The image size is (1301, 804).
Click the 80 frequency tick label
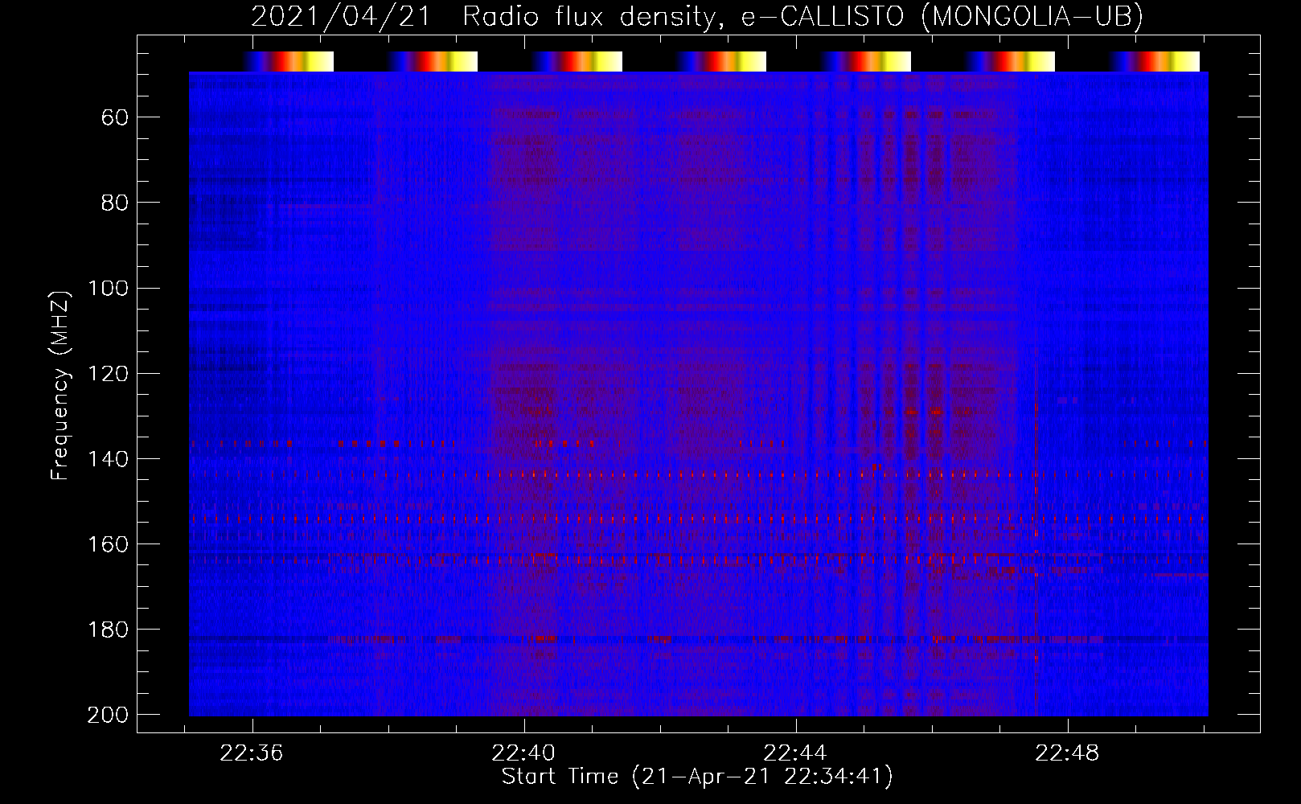[115, 203]
